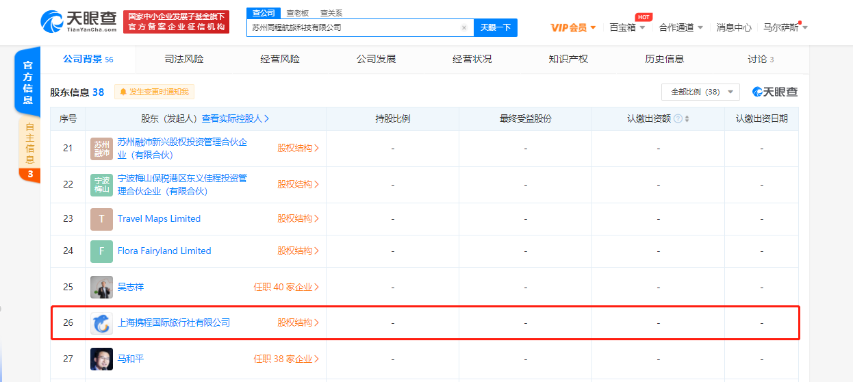Switch to the 讨论 tab
The width and height of the screenshot is (853, 382).
click(x=761, y=60)
